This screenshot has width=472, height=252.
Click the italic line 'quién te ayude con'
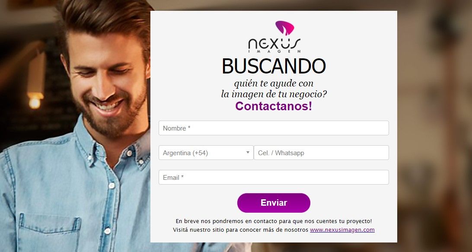click(274, 83)
